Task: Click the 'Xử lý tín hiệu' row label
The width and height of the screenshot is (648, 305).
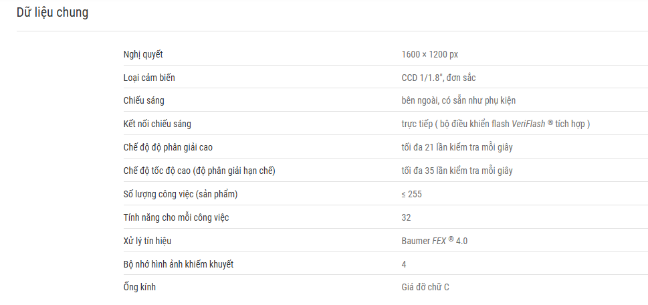Action: 147,241
